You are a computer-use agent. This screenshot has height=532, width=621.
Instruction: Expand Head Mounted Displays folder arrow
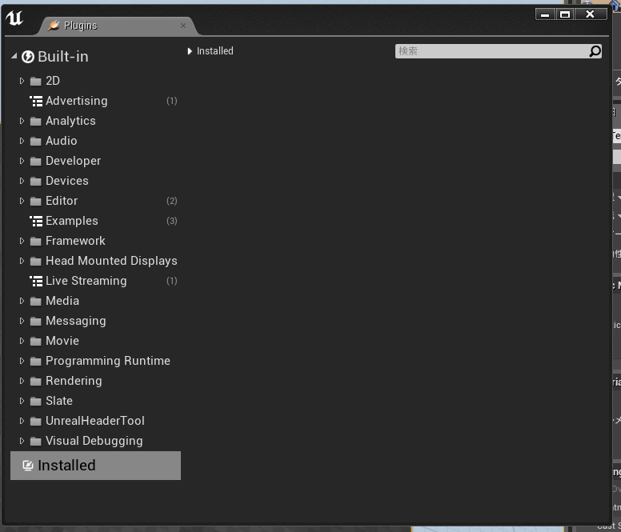point(22,261)
